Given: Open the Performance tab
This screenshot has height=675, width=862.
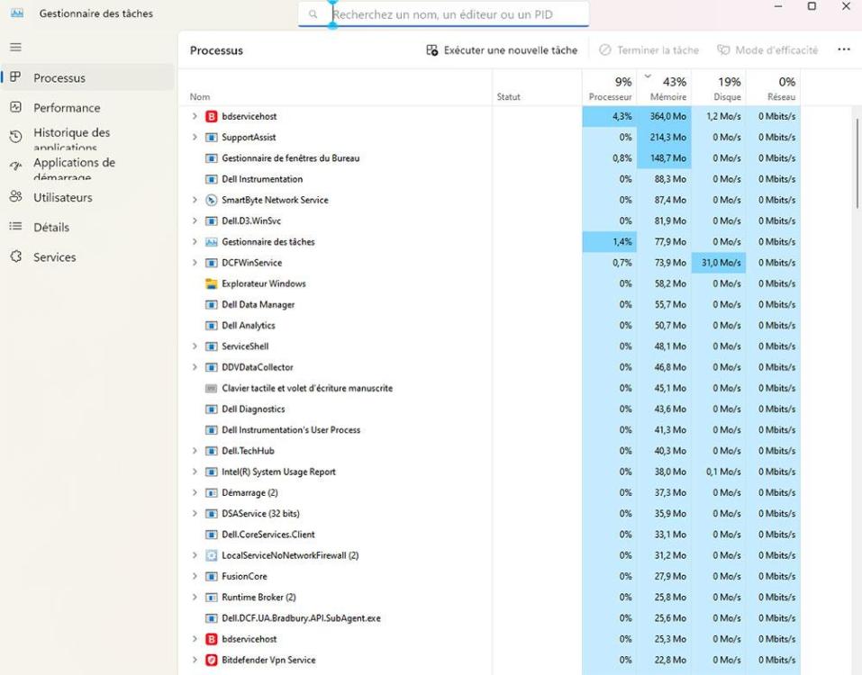Looking at the screenshot, I should [66, 108].
